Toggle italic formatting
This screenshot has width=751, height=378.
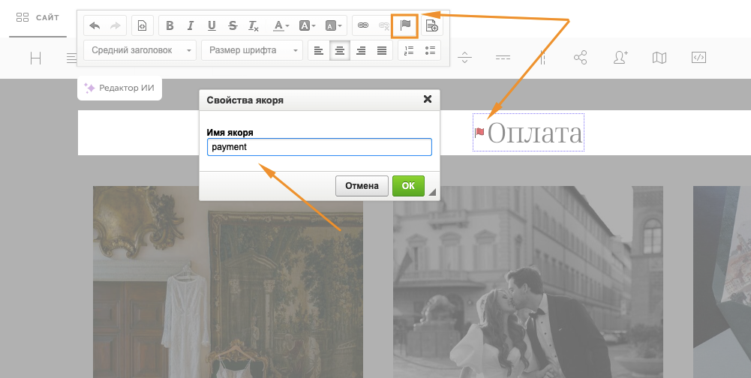point(191,25)
